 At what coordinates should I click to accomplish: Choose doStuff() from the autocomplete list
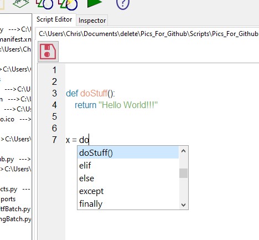tap(128, 153)
